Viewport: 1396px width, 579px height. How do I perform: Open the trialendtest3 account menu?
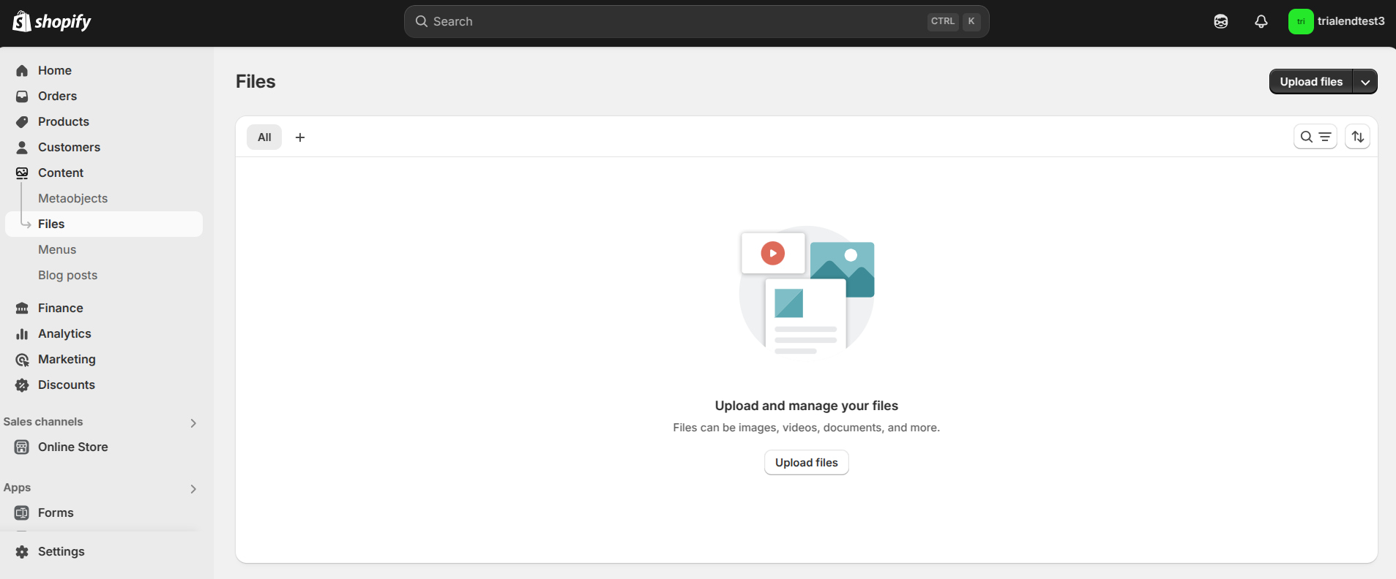tap(1336, 21)
